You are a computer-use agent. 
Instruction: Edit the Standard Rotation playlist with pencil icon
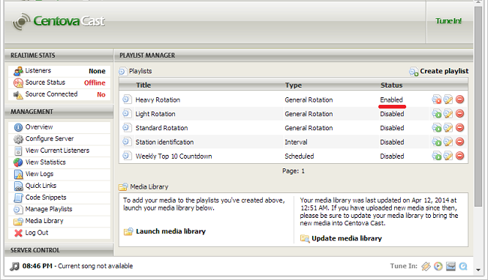click(448, 127)
